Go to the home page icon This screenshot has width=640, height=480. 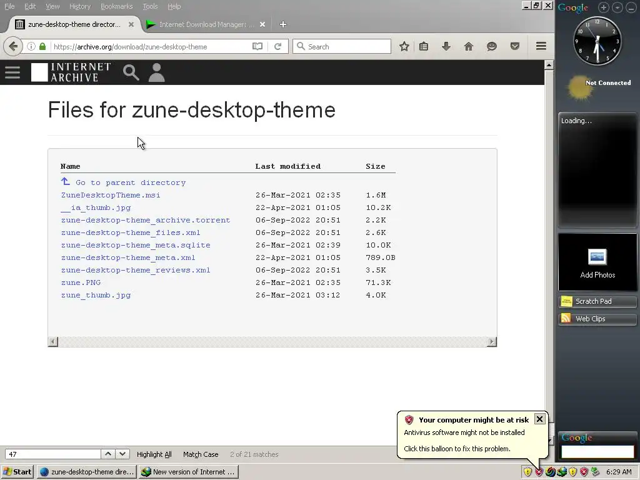[x=469, y=46]
